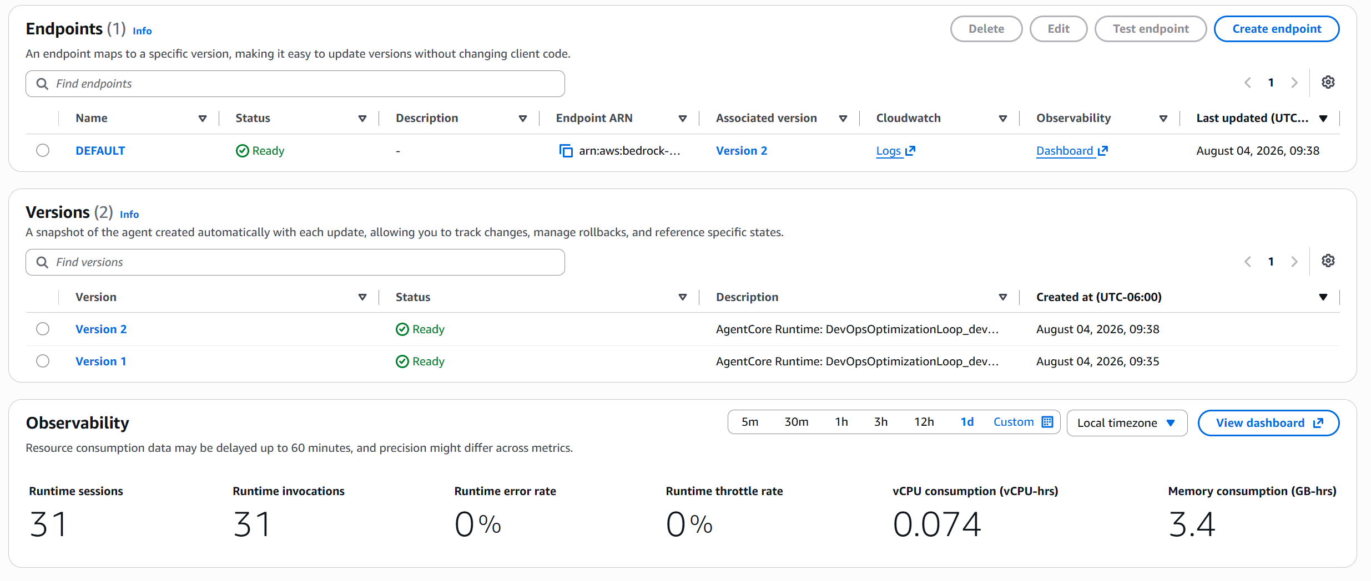Open Info link beside Endpoints heading
This screenshot has height=581, width=1371.
pyautogui.click(x=142, y=31)
